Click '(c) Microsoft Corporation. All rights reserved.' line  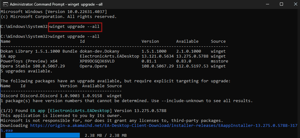58,17
